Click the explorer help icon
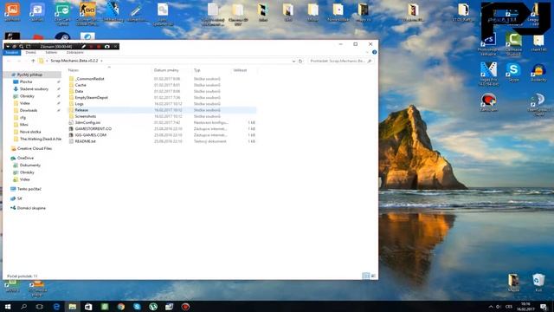Image resolution: width=554 pixels, height=312 pixels. coord(374,52)
